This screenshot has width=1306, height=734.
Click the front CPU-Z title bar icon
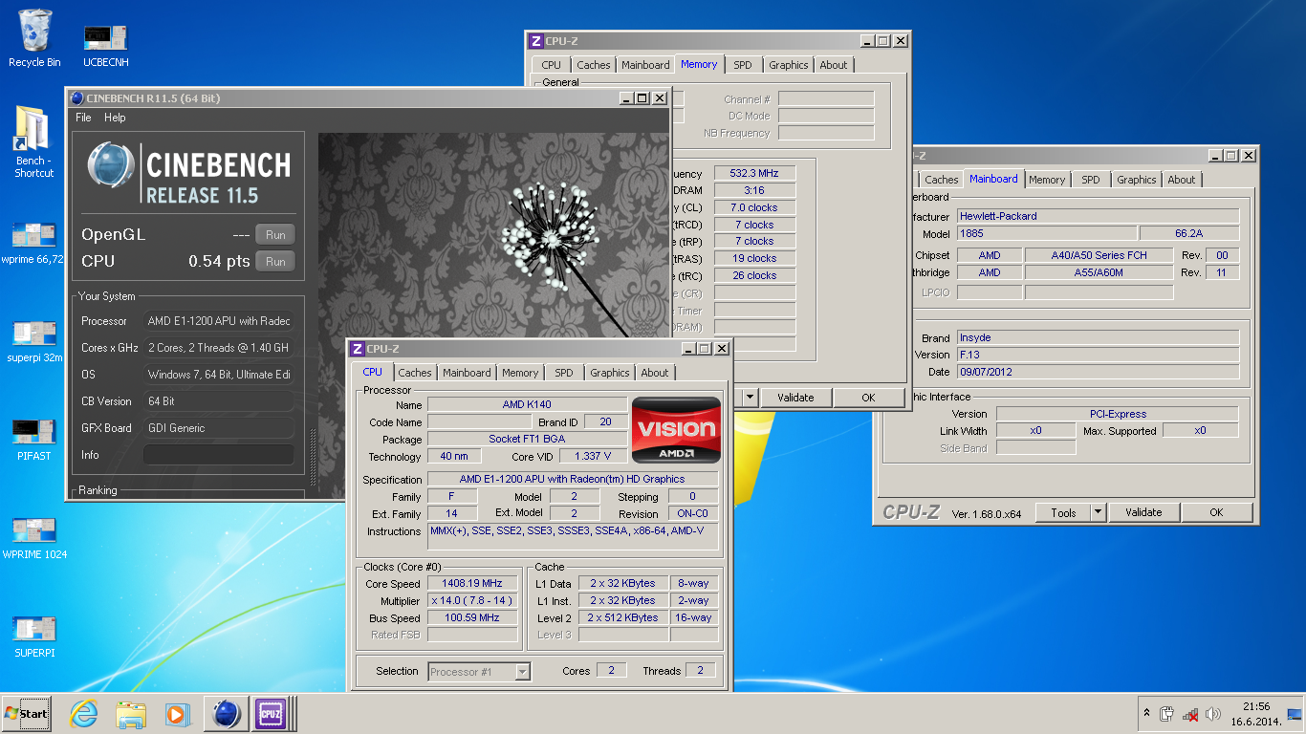(358, 349)
